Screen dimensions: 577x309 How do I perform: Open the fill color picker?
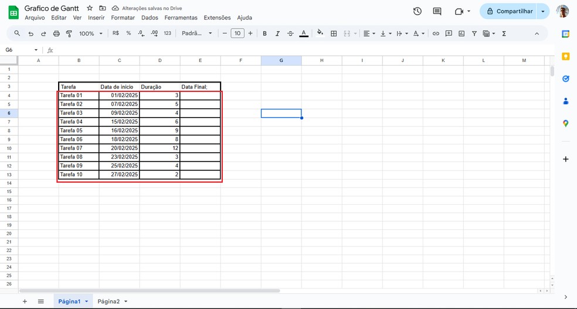pos(320,33)
